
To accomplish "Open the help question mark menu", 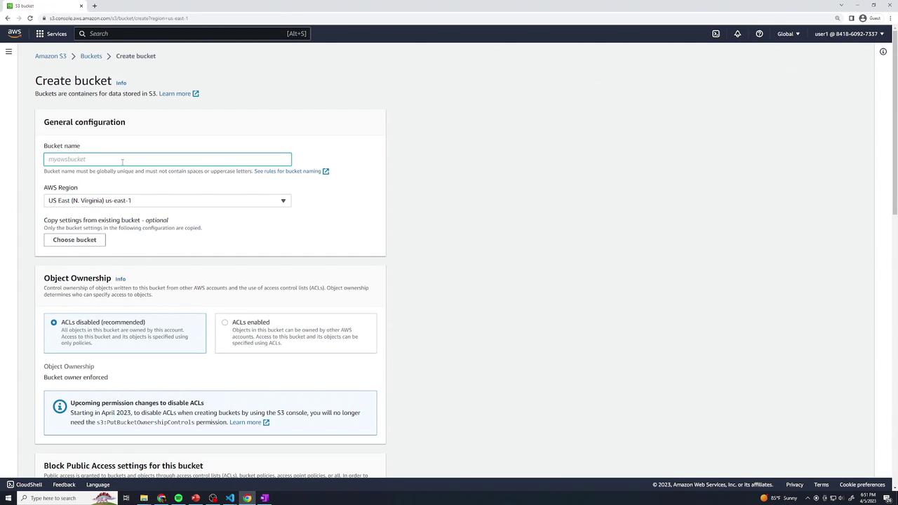I will point(759,34).
